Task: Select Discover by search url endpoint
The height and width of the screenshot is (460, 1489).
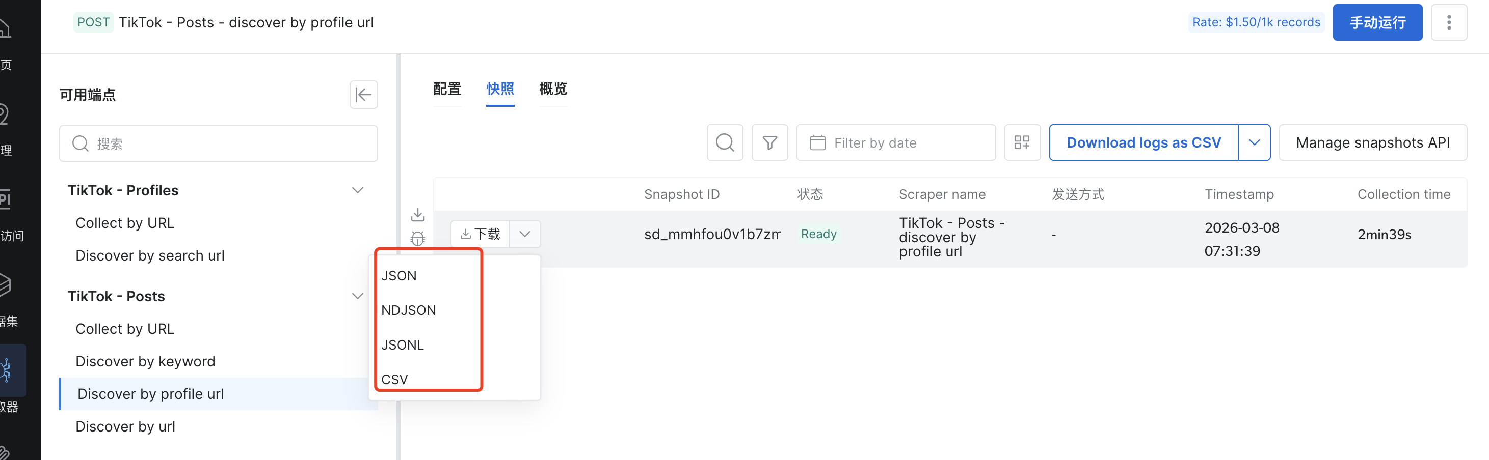Action: pos(150,255)
